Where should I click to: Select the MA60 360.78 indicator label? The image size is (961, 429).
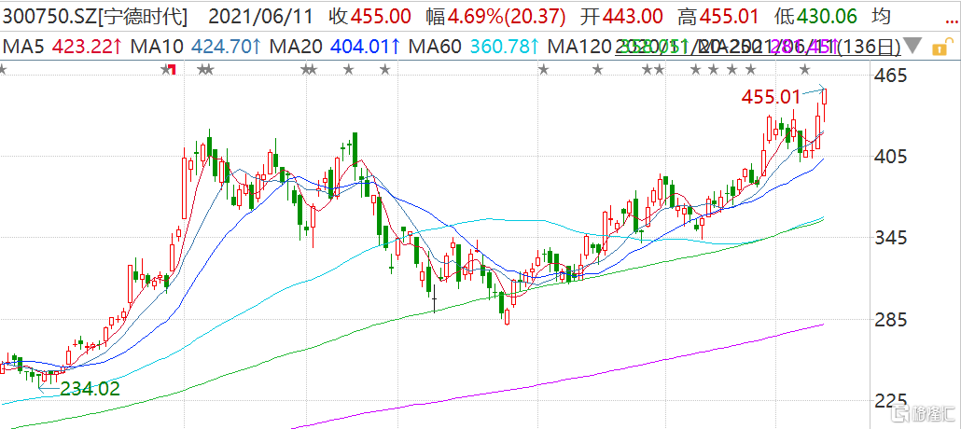(475, 46)
